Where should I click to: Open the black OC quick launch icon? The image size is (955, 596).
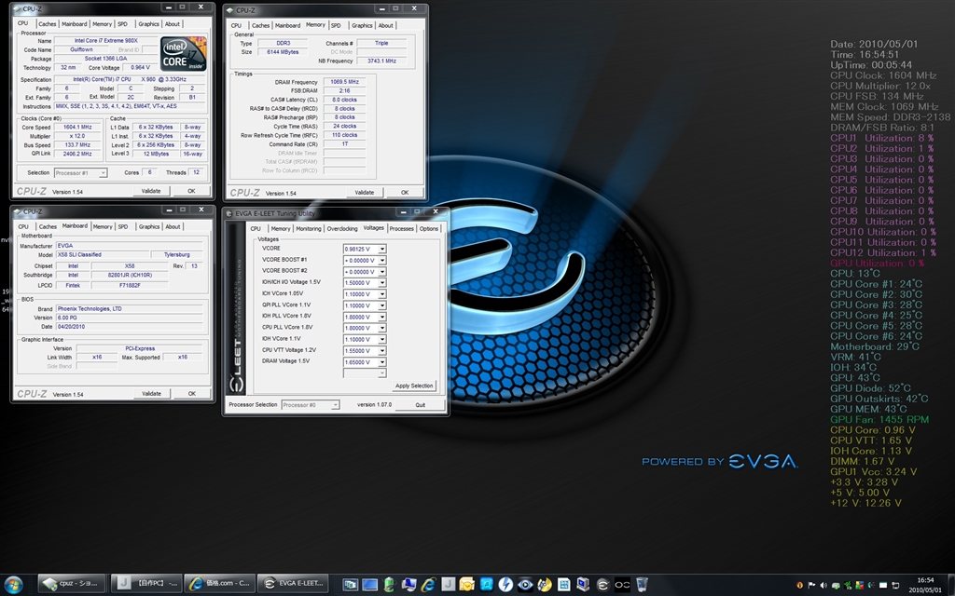pyautogui.click(x=622, y=585)
